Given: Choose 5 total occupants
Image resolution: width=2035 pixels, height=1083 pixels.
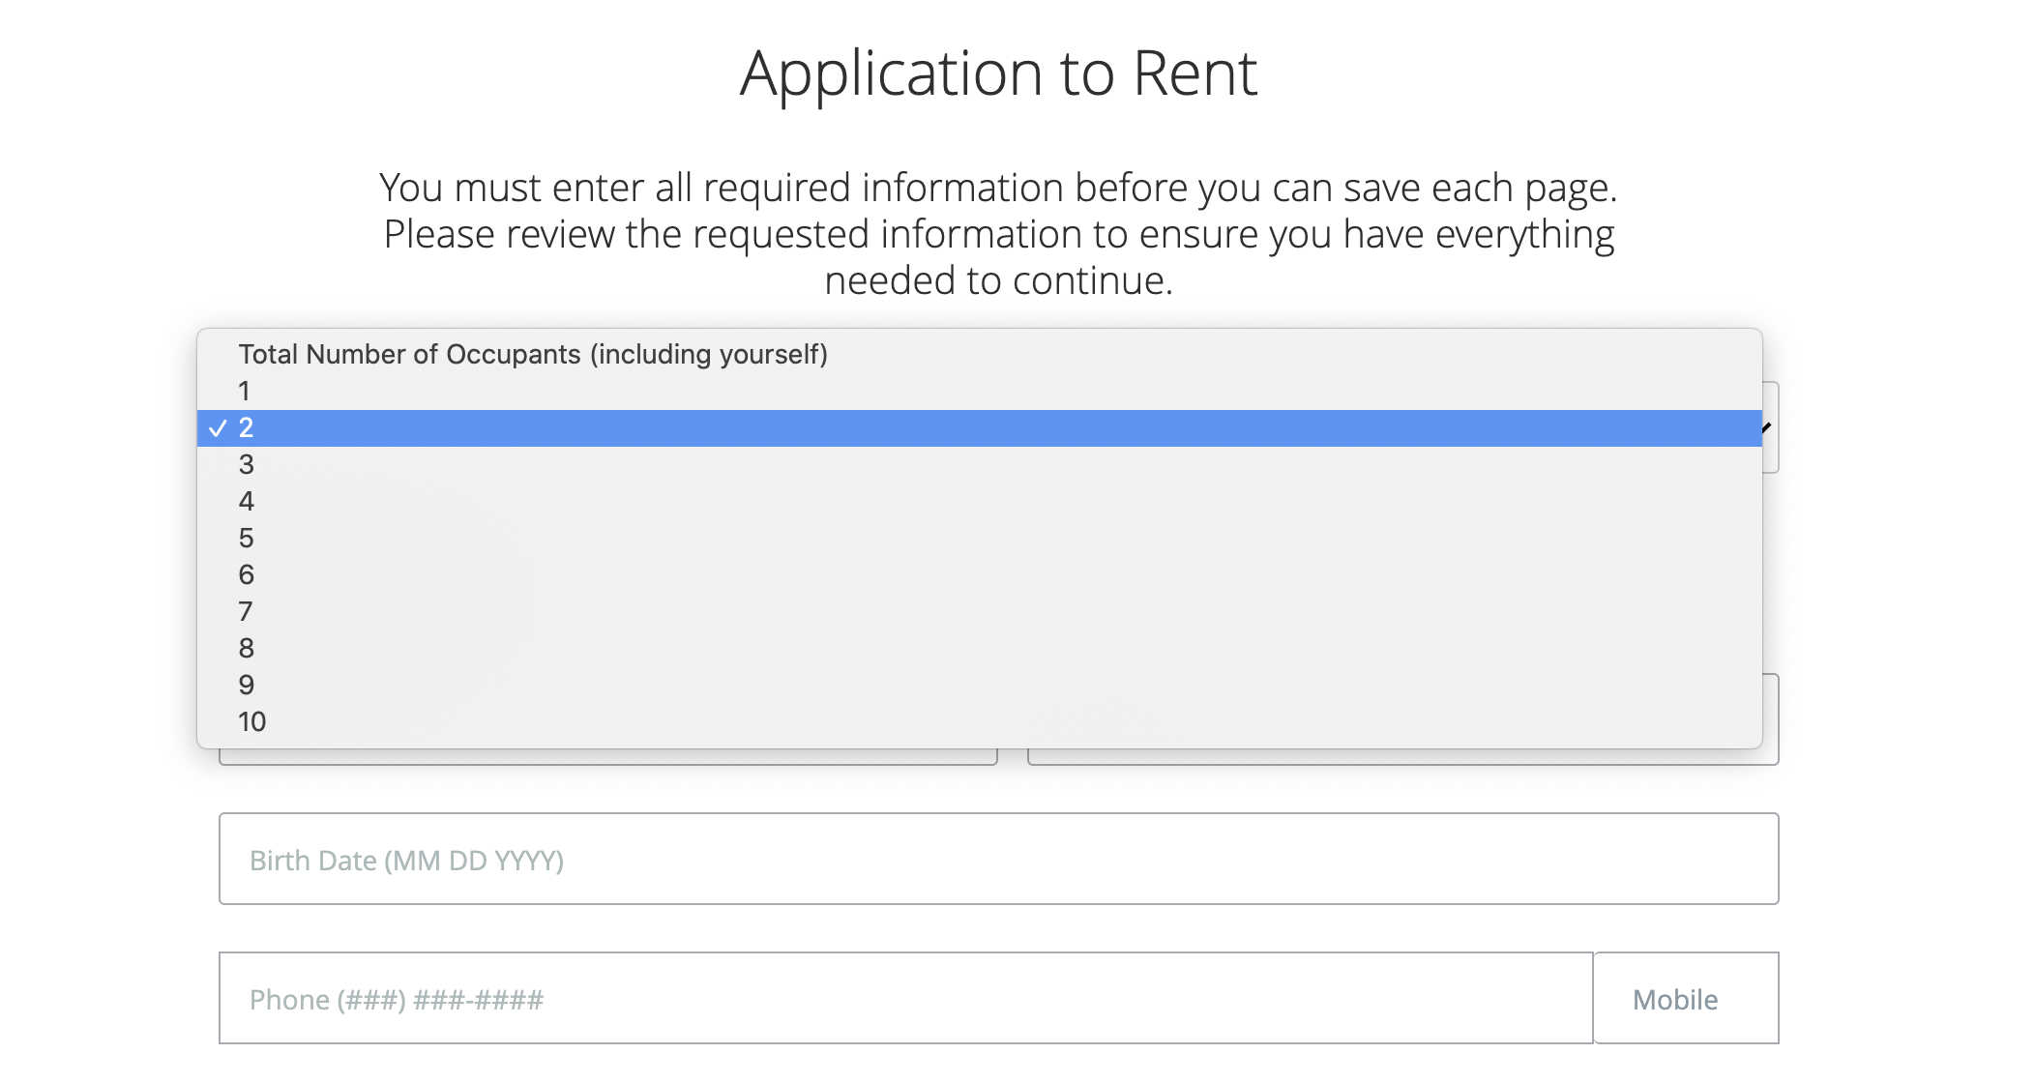Looking at the screenshot, I should [246, 539].
